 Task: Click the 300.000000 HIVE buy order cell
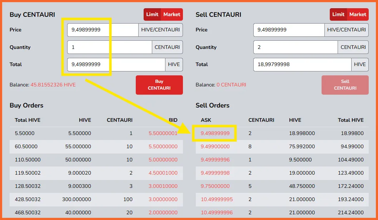pyautogui.click(x=77, y=200)
